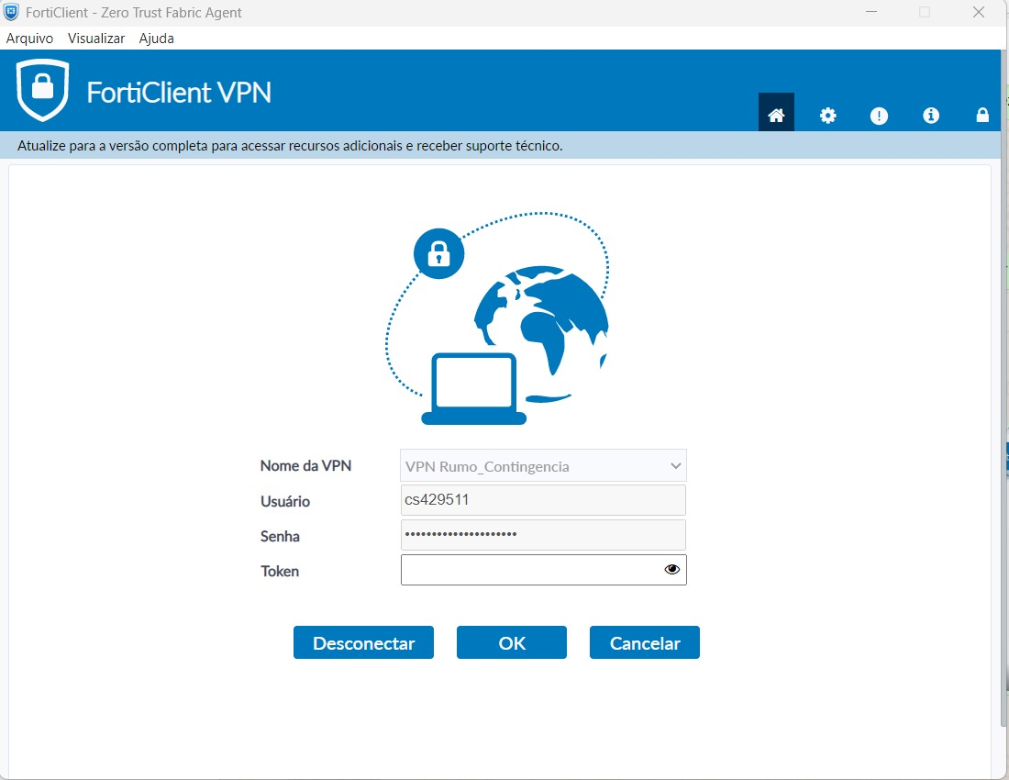Click the Senha label
Screen dimensions: 1009x780
point(280,536)
